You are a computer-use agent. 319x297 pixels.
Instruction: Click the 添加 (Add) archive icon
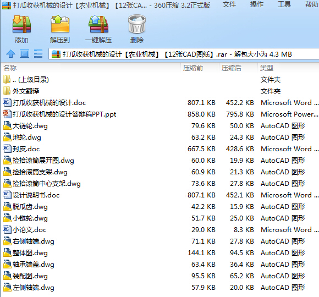click(21, 24)
